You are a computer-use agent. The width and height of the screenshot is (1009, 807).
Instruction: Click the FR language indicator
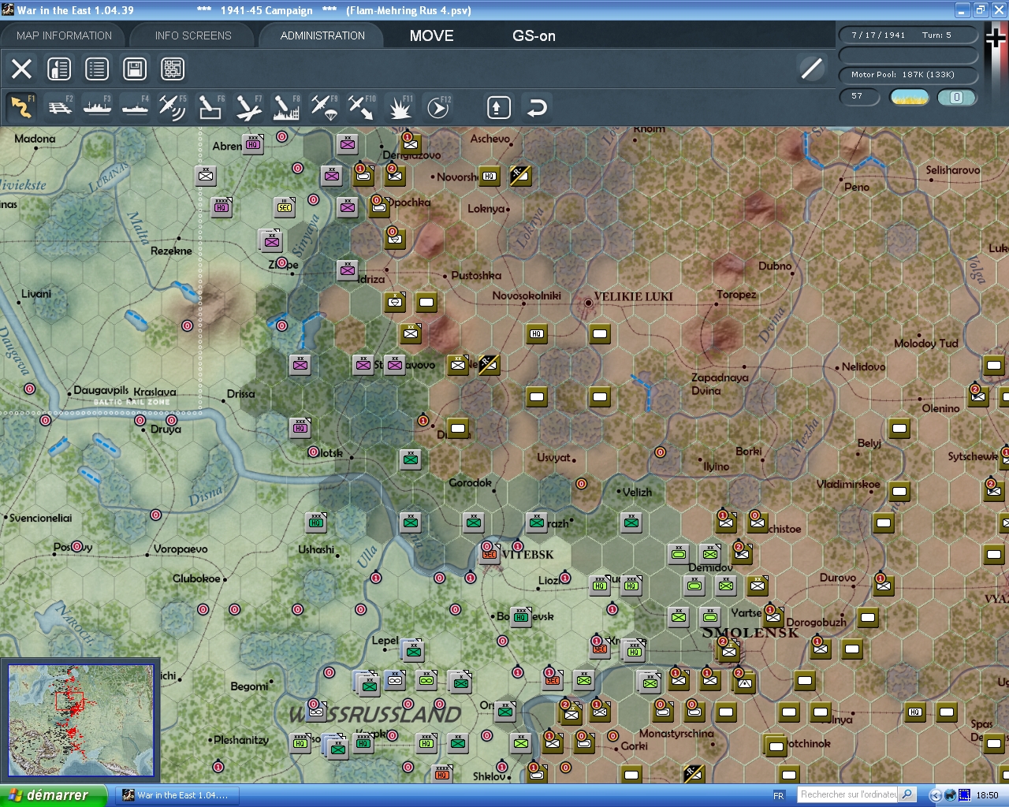tap(779, 795)
